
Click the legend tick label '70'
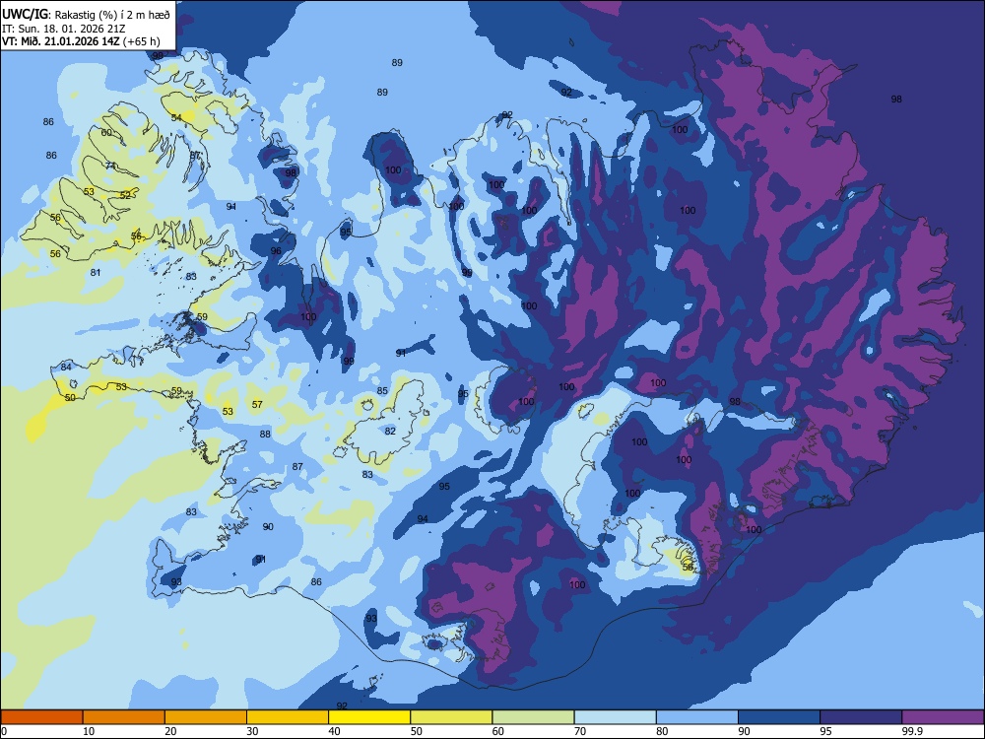(x=580, y=731)
